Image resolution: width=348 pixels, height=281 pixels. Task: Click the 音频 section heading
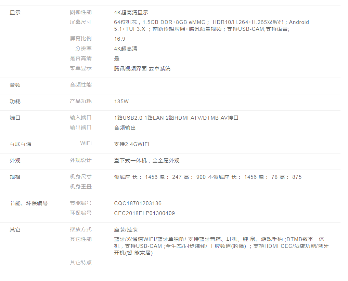click(15, 85)
